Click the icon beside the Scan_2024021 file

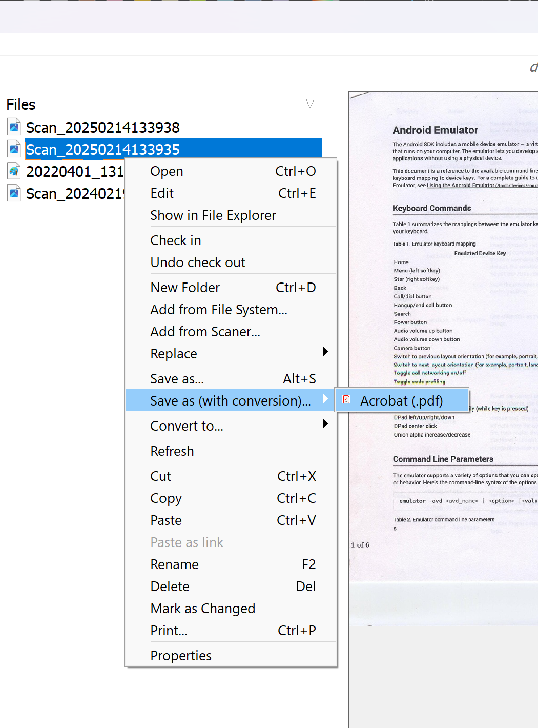coord(14,193)
